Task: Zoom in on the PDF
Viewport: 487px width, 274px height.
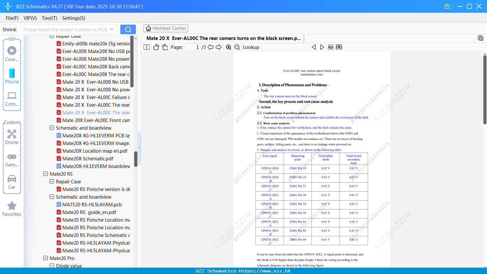Action: (229, 47)
